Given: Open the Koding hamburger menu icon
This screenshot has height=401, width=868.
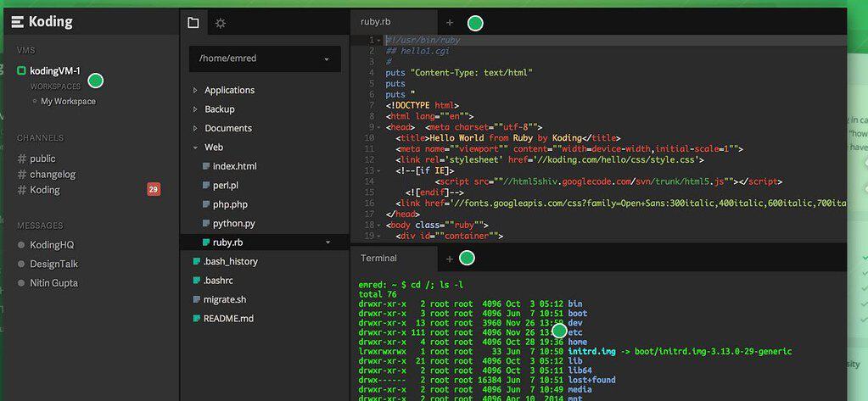Looking at the screenshot, I should point(17,22).
